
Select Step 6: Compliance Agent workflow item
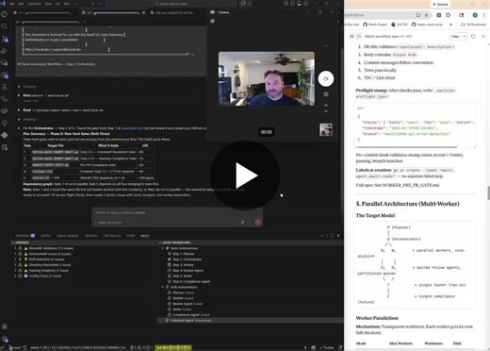(x=191, y=281)
